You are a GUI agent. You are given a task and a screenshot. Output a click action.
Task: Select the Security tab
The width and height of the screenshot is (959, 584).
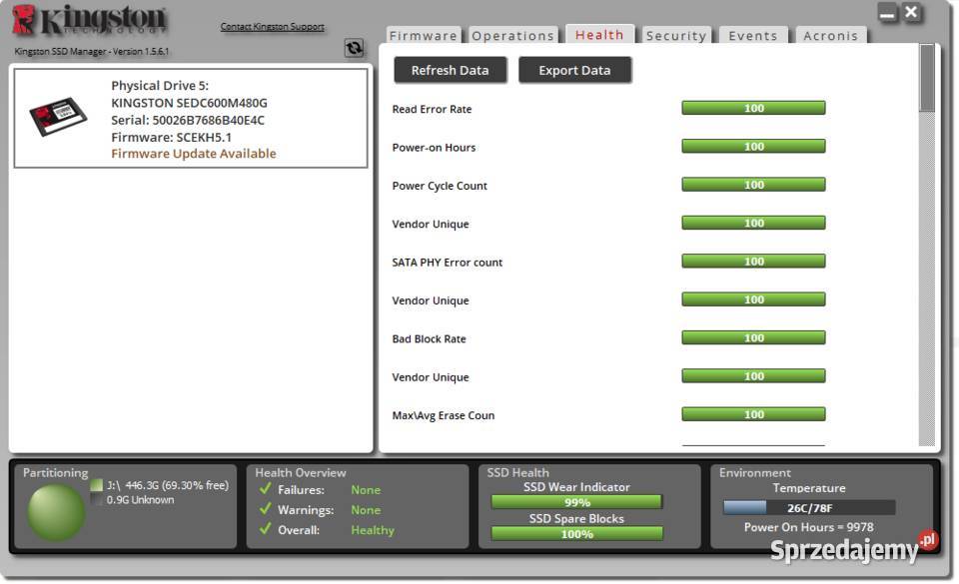pyautogui.click(x=675, y=36)
